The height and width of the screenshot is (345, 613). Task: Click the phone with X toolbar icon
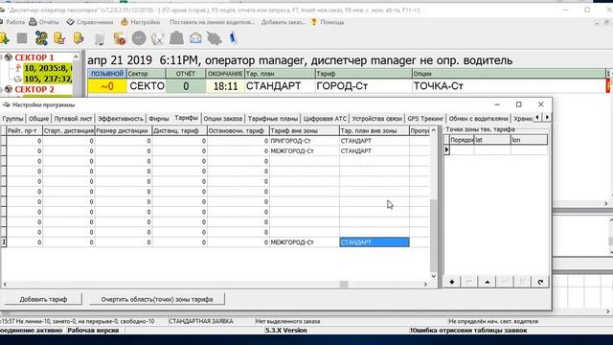click(x=157, y=38)
